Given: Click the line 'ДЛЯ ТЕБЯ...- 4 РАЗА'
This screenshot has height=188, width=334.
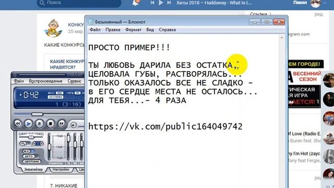Looking at the screenshot, I should 137,100.
